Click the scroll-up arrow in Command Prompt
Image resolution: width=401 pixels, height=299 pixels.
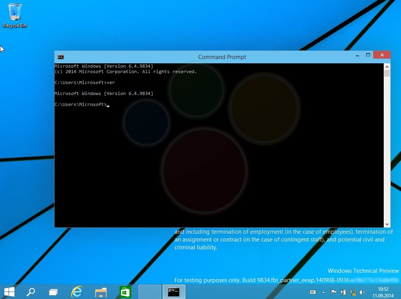pyautogui.click(x=387, y=66)
